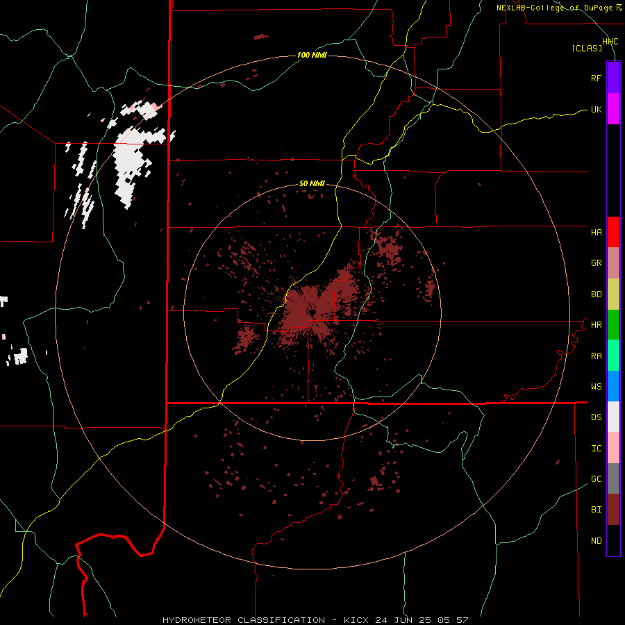The image size is (625, 625).
Task: Select the BD yellow legend swatch
Action: [613, 294]
